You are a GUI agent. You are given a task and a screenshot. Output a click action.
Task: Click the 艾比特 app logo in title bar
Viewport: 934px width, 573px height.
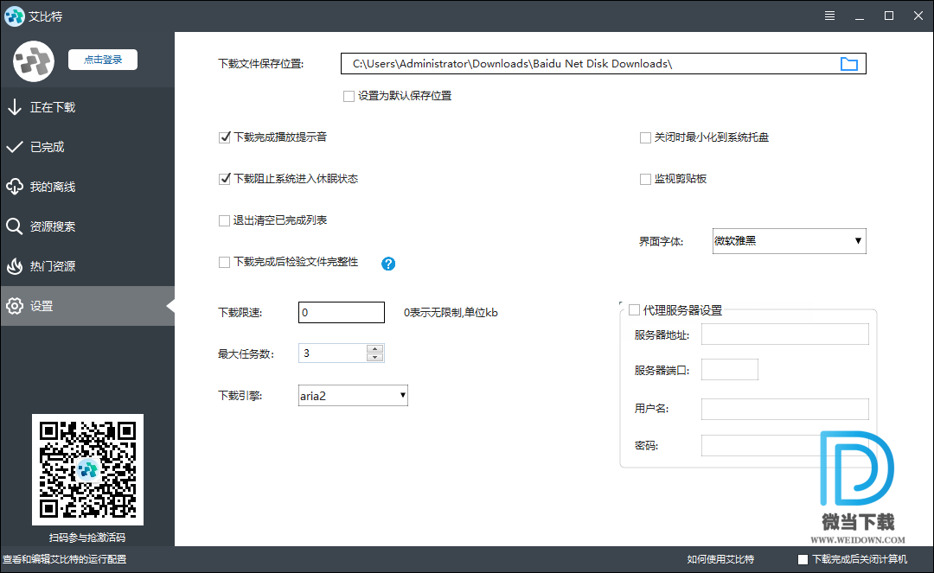pyautogui.click(x=14, y=16)
